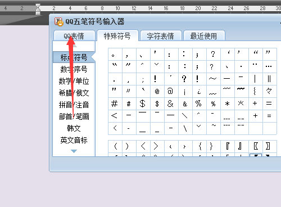Insert the large > angle bracket symbol
Image resolution: width=281 pixels, height=207 pixels.
[x=157, y=146]
